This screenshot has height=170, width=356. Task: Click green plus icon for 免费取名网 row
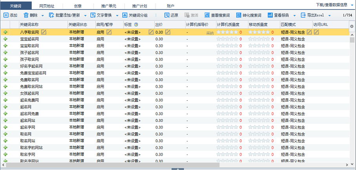(x=5, y=80)
